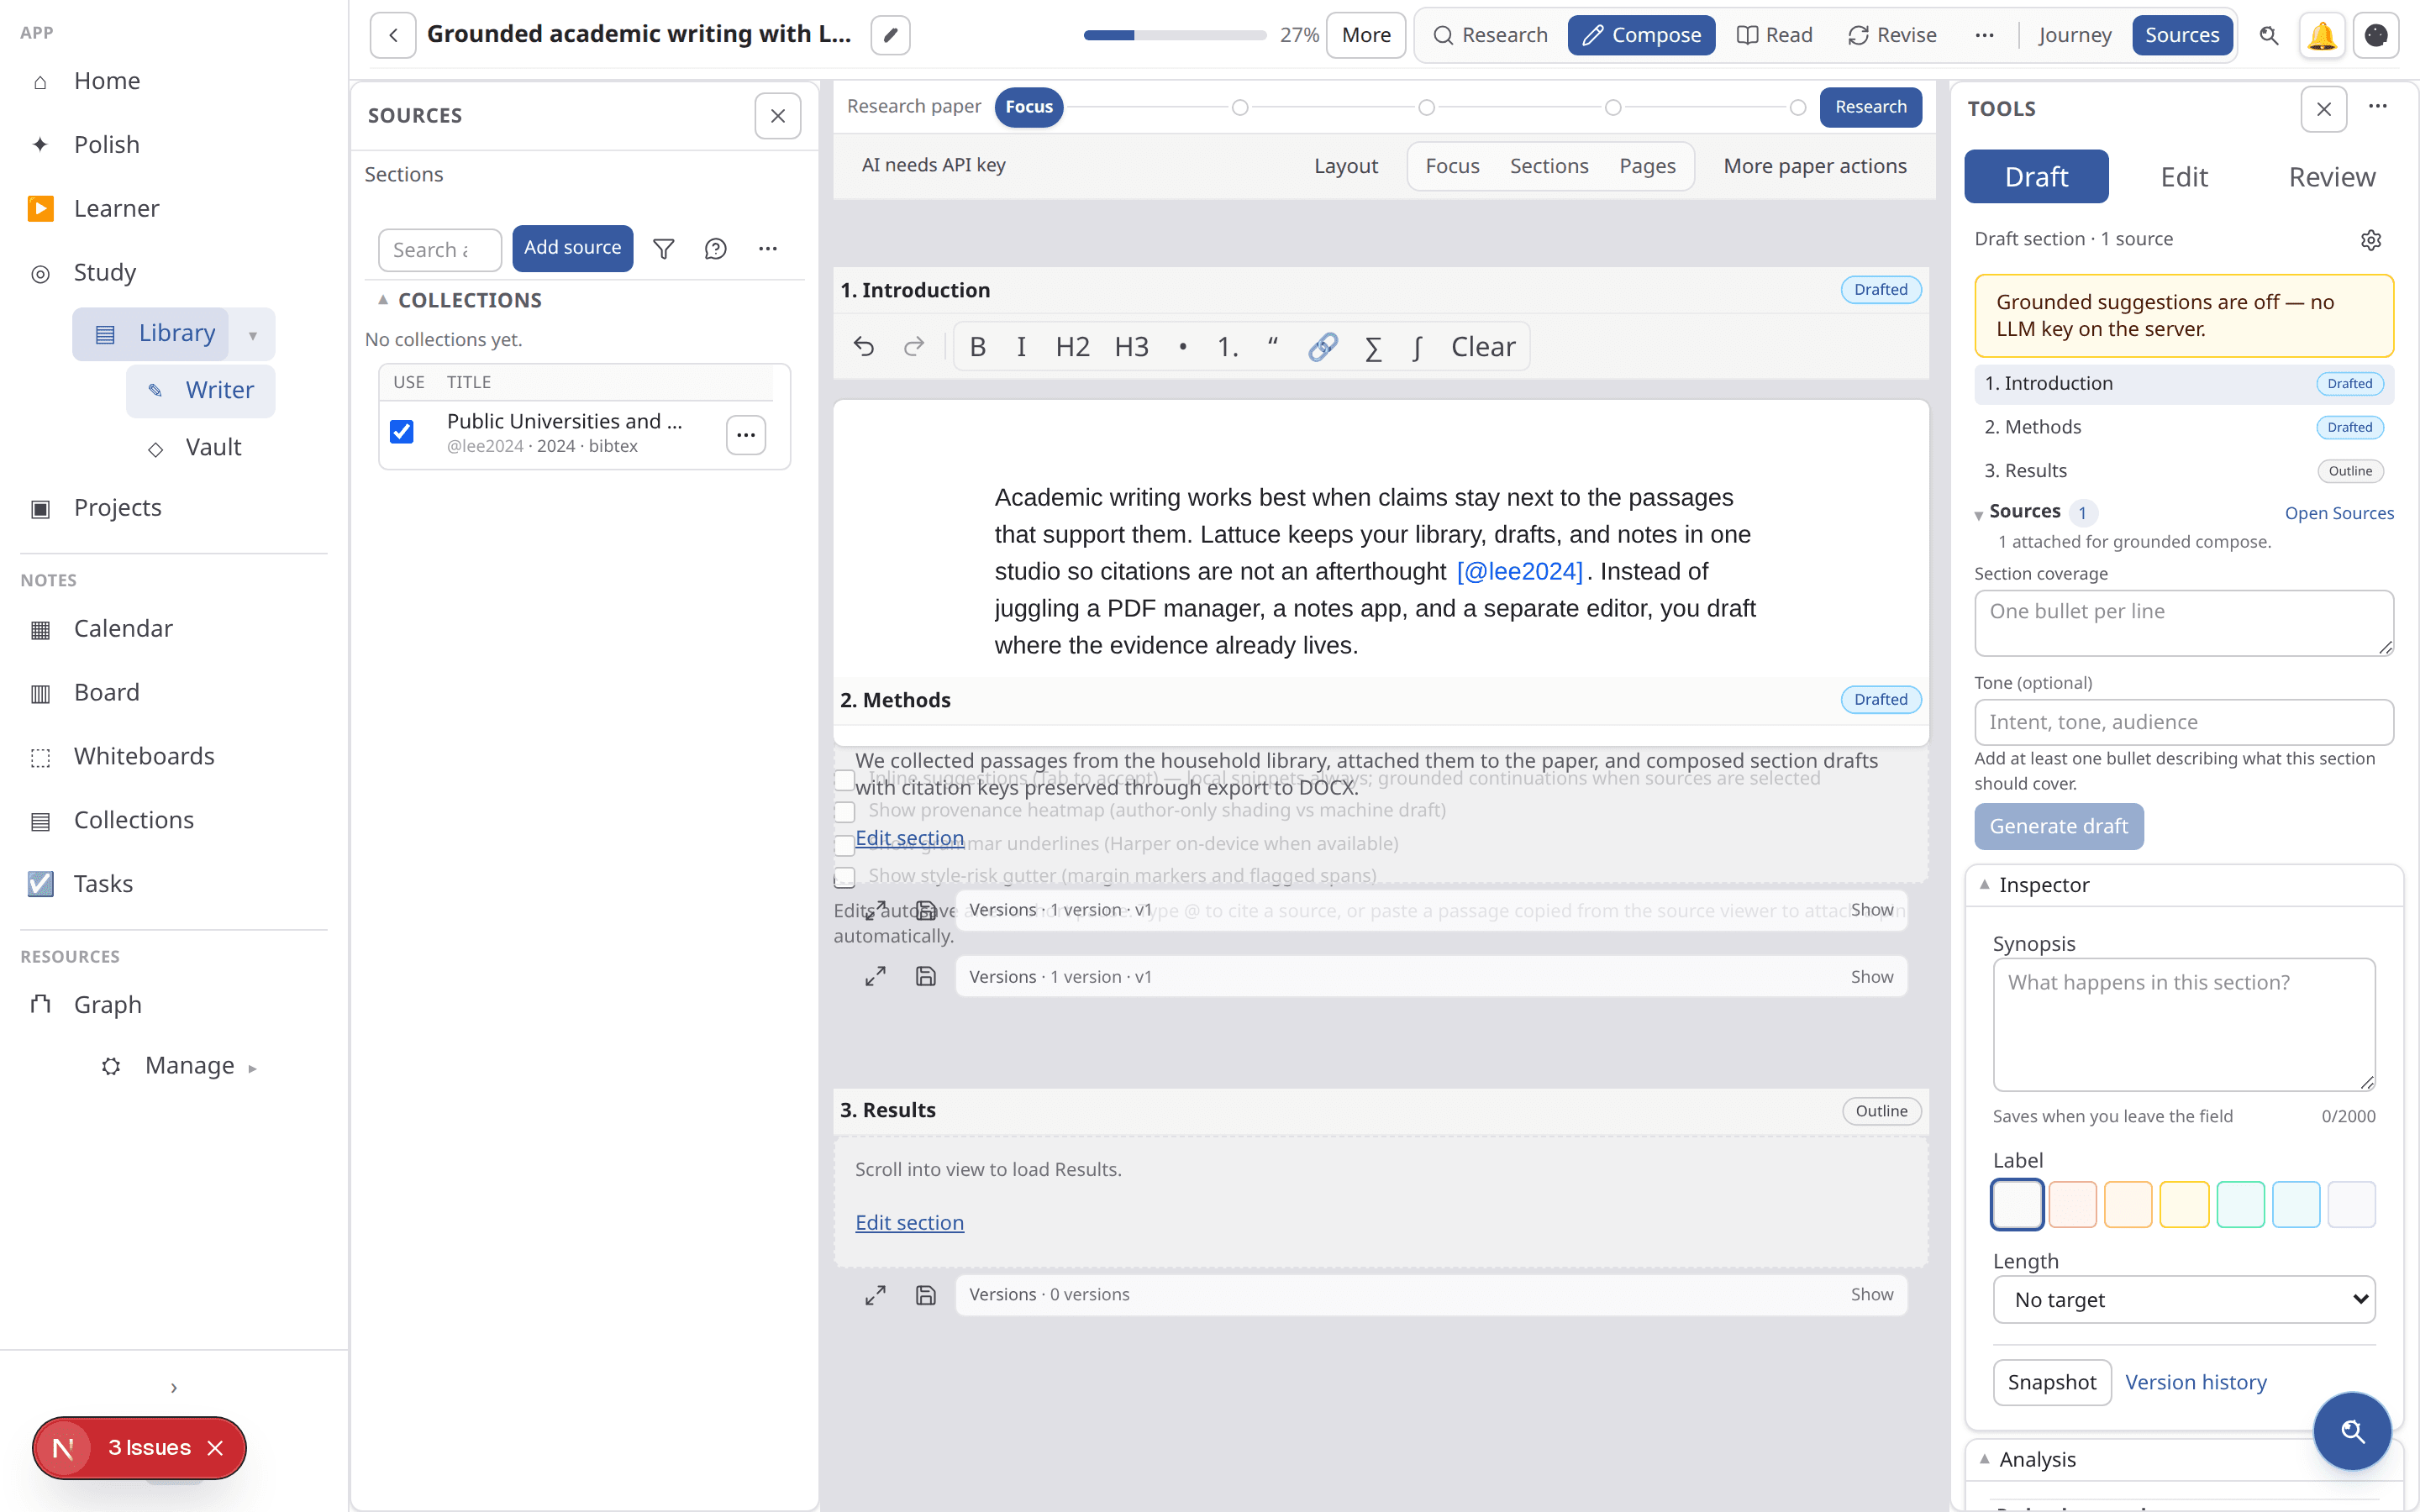
Task: Open the Library dropdown arrow
Action: (x=252, y=335)
